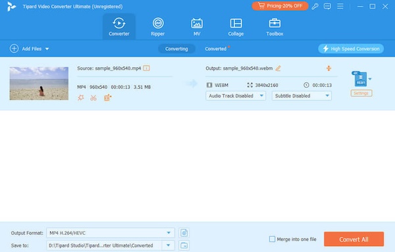
Task: Open the edit effects wand icon
Action: coord(81,97)
